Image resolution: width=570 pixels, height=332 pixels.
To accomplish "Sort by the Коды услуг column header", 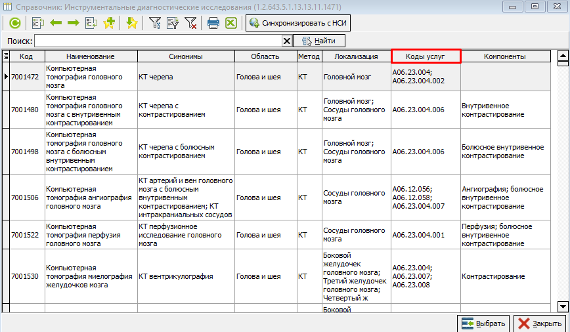I will point(426,56).
